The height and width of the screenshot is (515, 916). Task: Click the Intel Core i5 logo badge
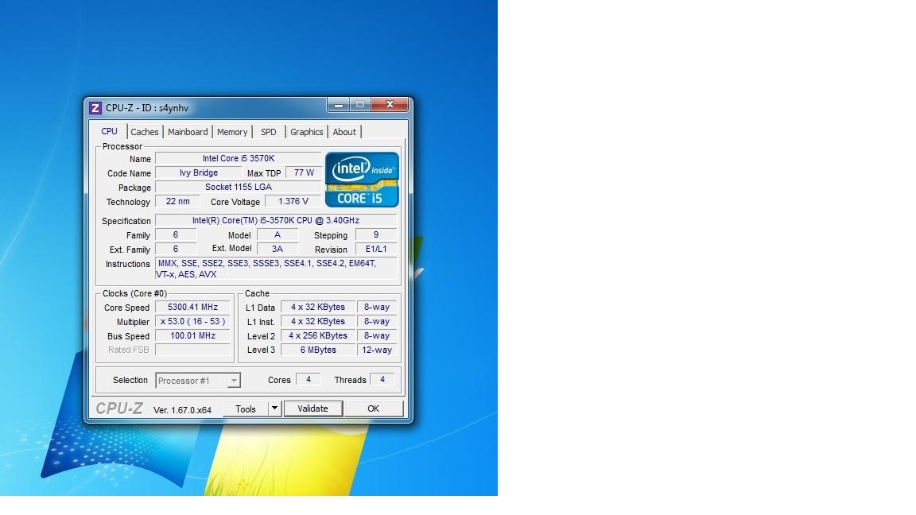pyautogui.click(x=363, y=180)
